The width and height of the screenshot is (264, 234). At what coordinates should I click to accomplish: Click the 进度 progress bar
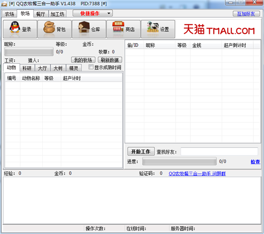pyautogui.click(x=179, y=161)
